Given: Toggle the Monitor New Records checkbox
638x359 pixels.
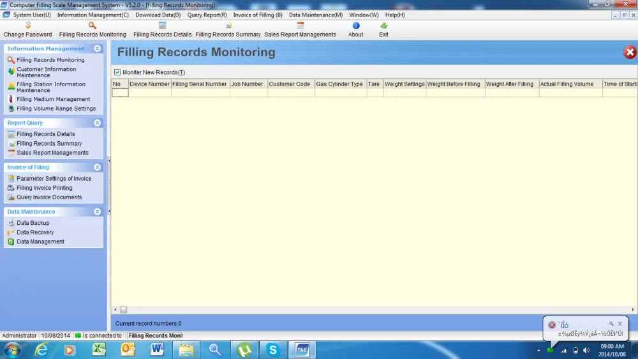Looking at the screenshot, I should click(x=117, y=72).
